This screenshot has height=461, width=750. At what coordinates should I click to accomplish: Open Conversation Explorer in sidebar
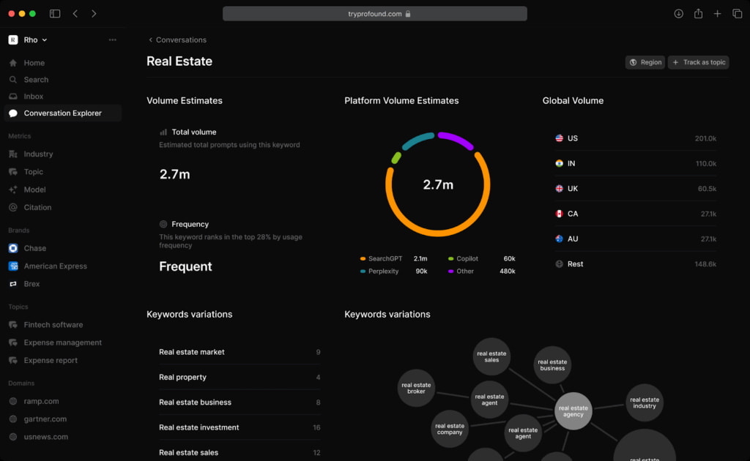pos(63,113)
